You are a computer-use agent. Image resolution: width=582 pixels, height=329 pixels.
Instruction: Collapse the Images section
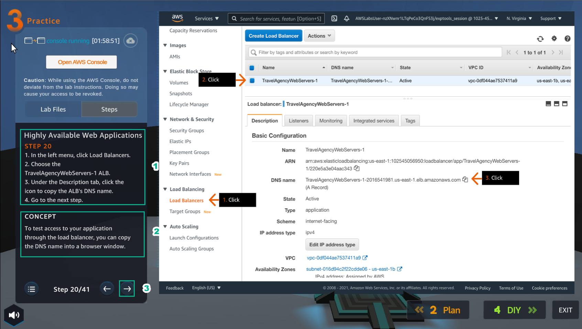coord(165,45)
